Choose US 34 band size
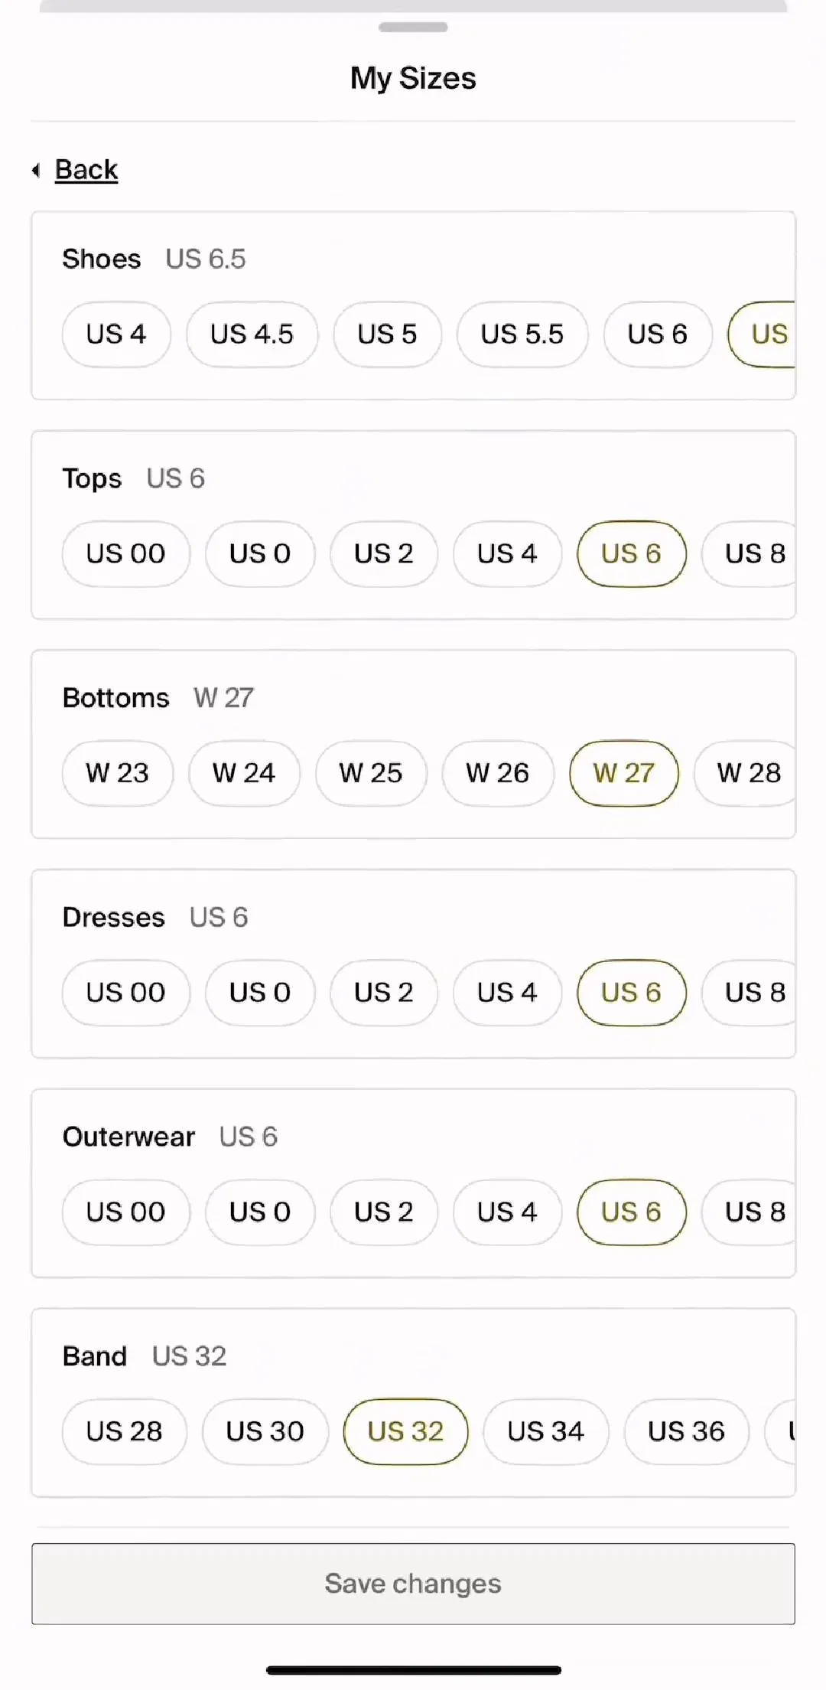This screenshot has width=826, height=1690. pos(546,1431)
